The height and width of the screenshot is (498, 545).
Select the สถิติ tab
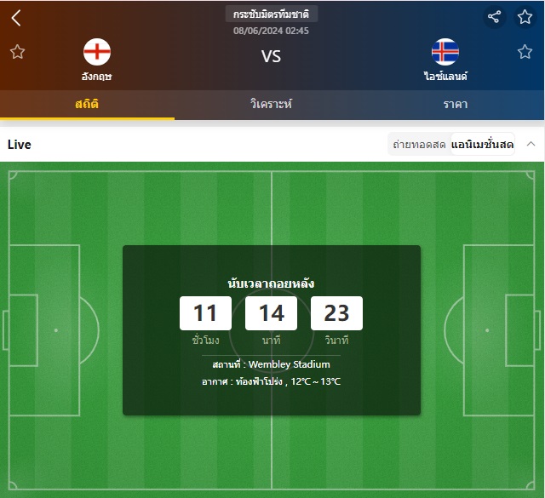87,104
